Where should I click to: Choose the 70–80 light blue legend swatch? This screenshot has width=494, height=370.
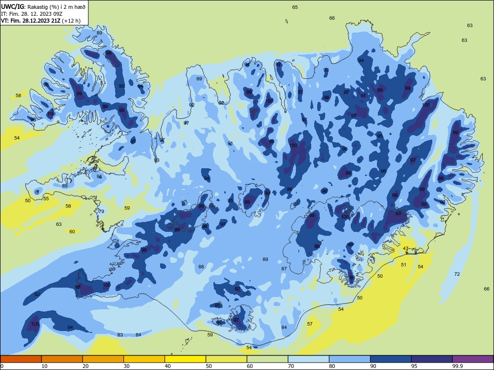(308, 359)
